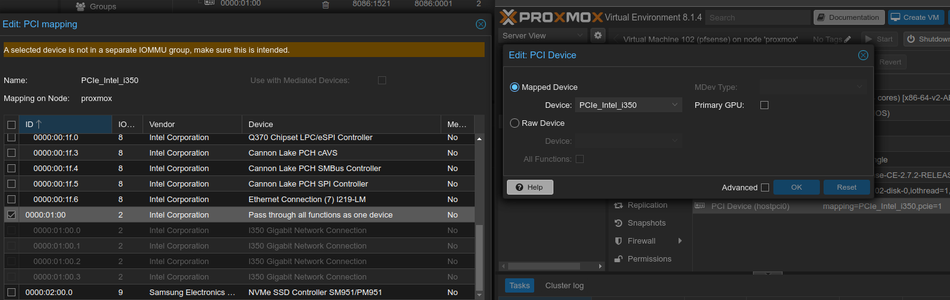Check the 0000:00:1f.0 row checkbox
950x300 pixels.
tap(11, 138)
